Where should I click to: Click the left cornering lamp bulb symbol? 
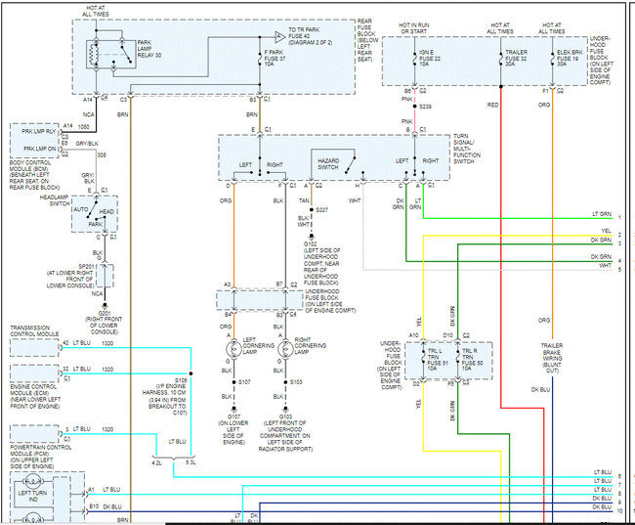coord(234,349)
